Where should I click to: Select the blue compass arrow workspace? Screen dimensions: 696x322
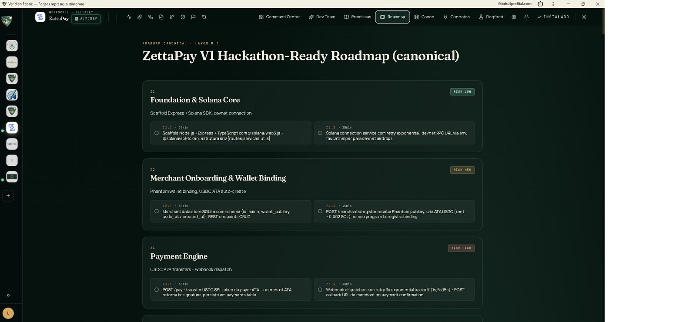click(x=12, y=95)
